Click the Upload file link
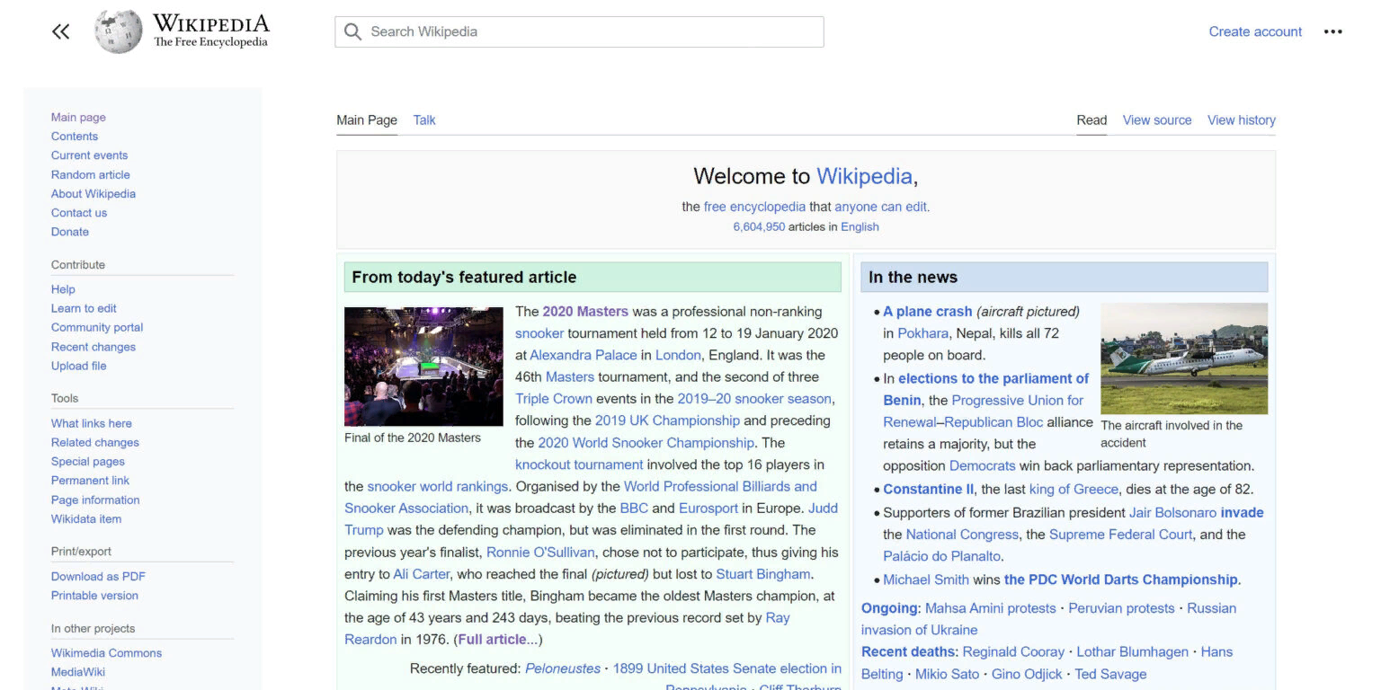The image size is (1381, 690). 79,366
